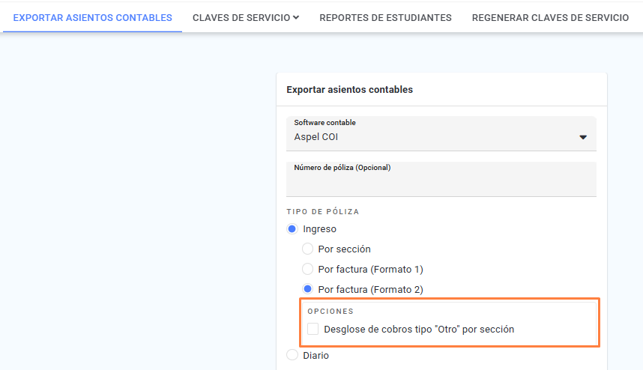Viewport: 643px width, 370px height.
Task: Click the "Desglose de cobros tipo Otro por sección" label
Action: click(x=419, y=329)
